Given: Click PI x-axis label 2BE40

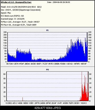Looking at the screenshot, I should coord(27,64).
